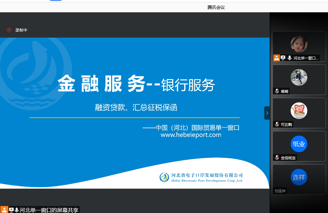Click the orange host icon in bottom share label
Viewport: 328px width, 213px height.
(x=4, y=210)
